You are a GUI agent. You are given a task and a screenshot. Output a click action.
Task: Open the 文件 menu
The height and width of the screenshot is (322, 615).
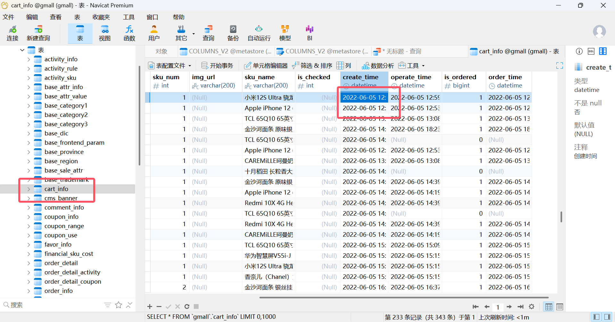(x=8, y=17)
